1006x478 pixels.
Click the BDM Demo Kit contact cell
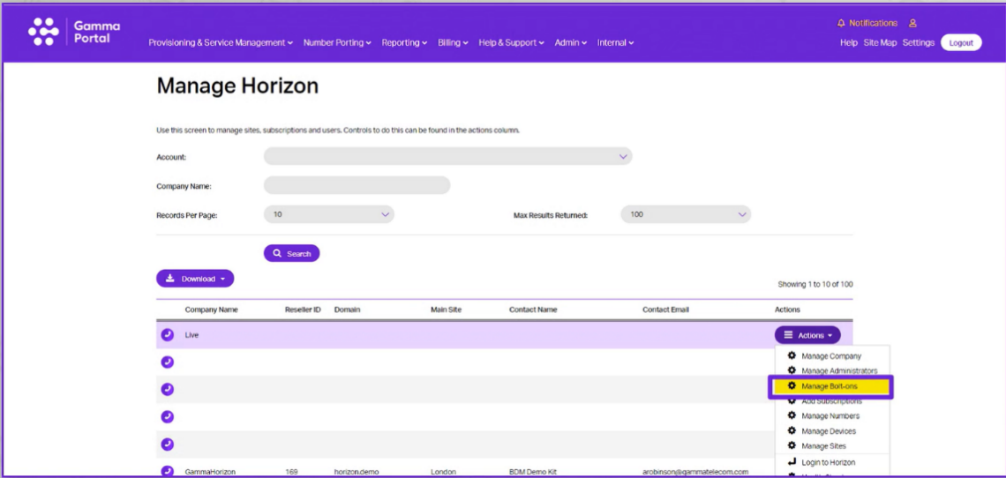click(x=535, y=472)
